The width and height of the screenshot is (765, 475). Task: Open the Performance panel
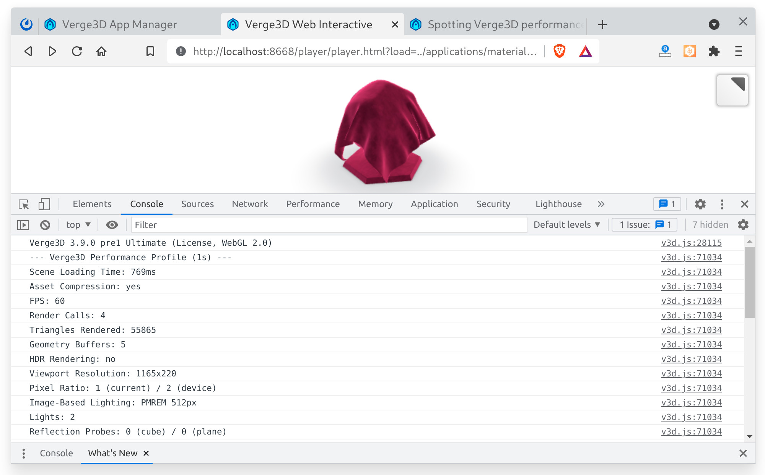tap(313, 204)
